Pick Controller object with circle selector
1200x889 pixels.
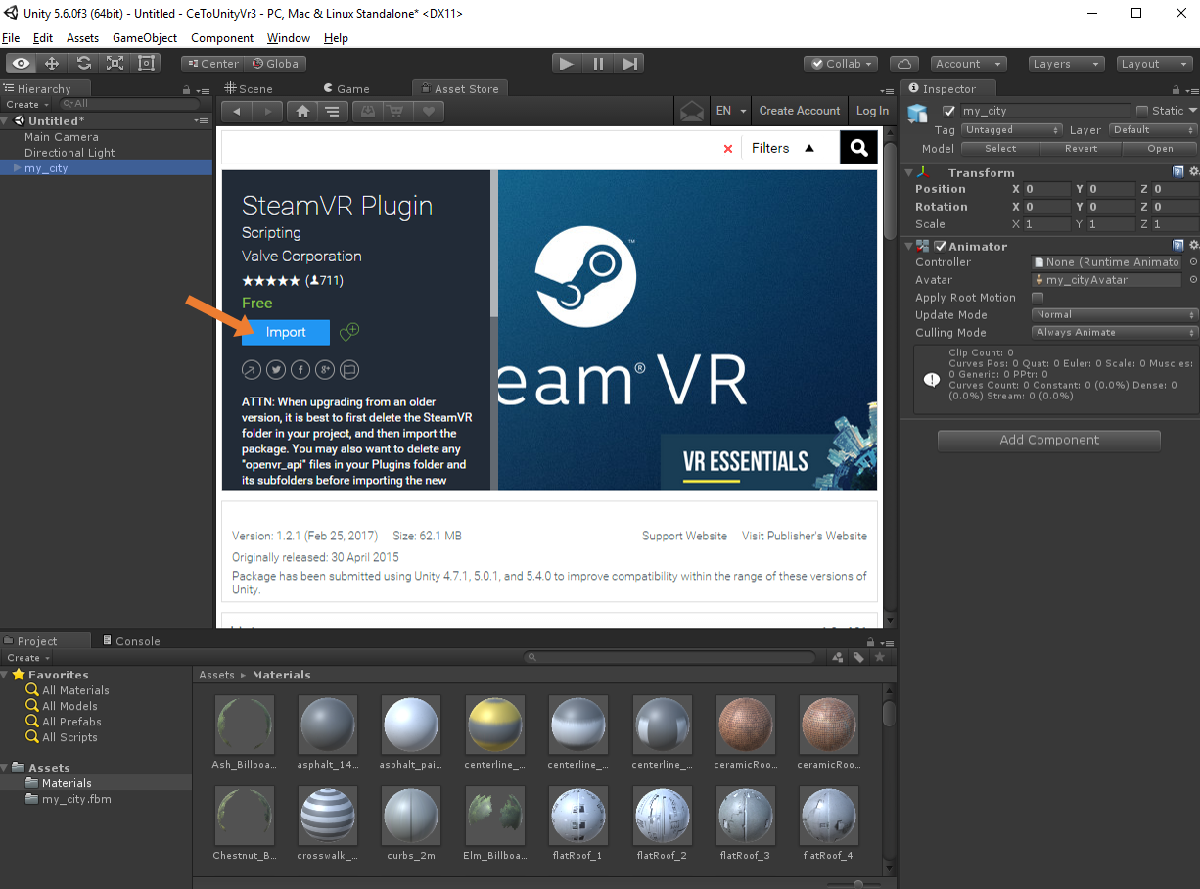click(1193, 262)
